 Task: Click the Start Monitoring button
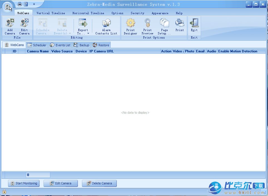point(24,183)
